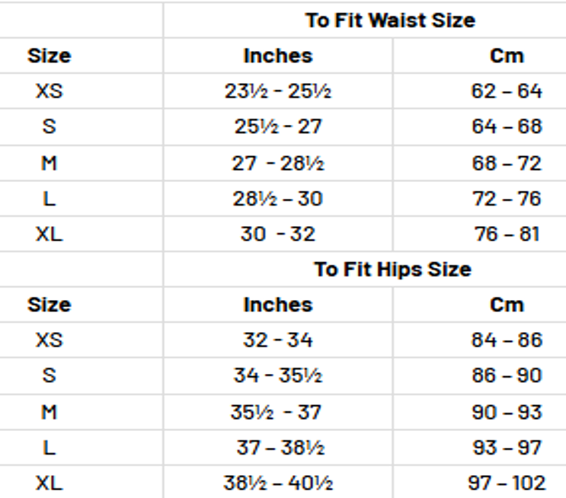Select hips cm value 97 – 102
The image size is (566, 498).
[x=507, y=482]
